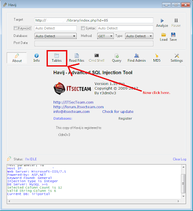Click the Databases: label

coord(63,119)
